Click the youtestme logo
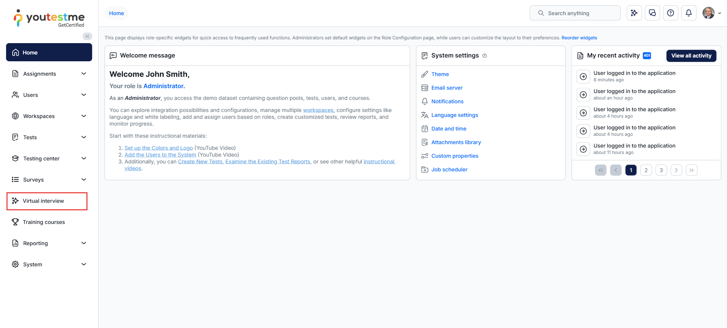Image resolution: width=727 pixels, height=328 pixels. (49, 18)
